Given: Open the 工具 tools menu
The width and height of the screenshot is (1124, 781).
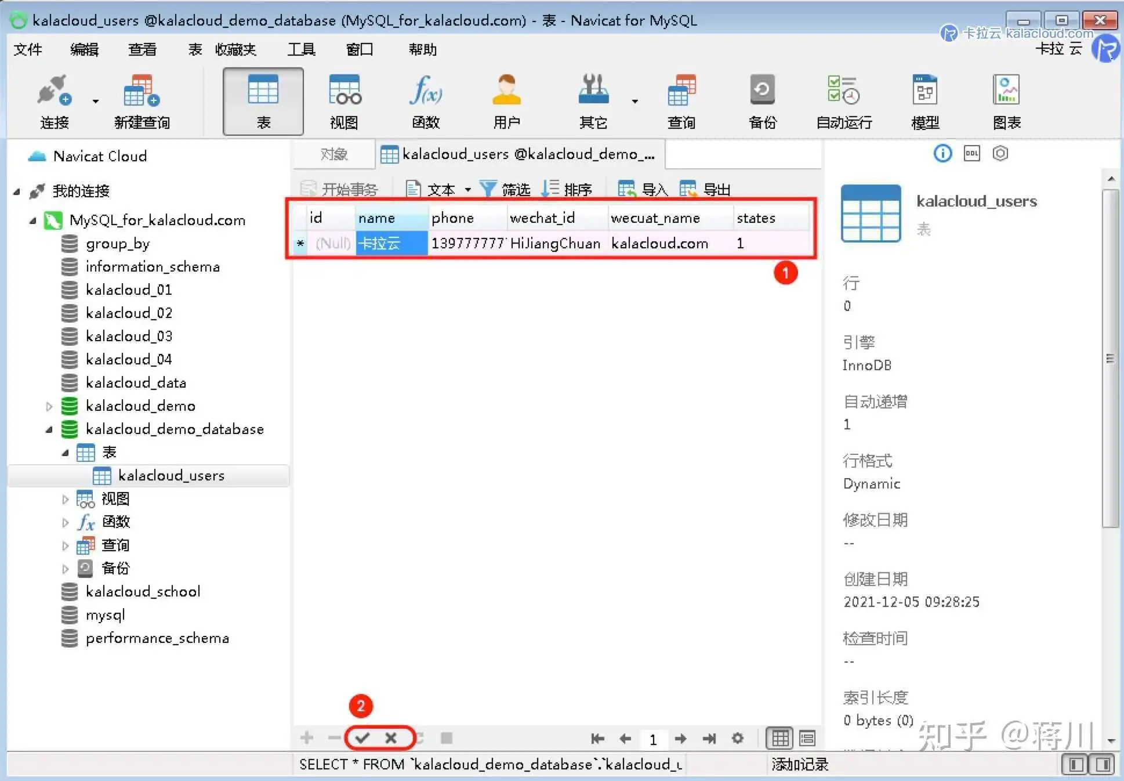Looking at the screenshot, I should tap(301, 50).
